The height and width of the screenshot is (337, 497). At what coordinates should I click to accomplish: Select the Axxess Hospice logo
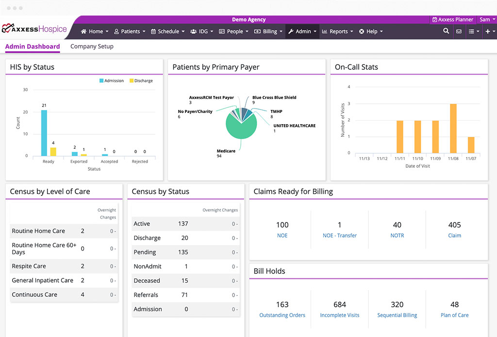34,29
